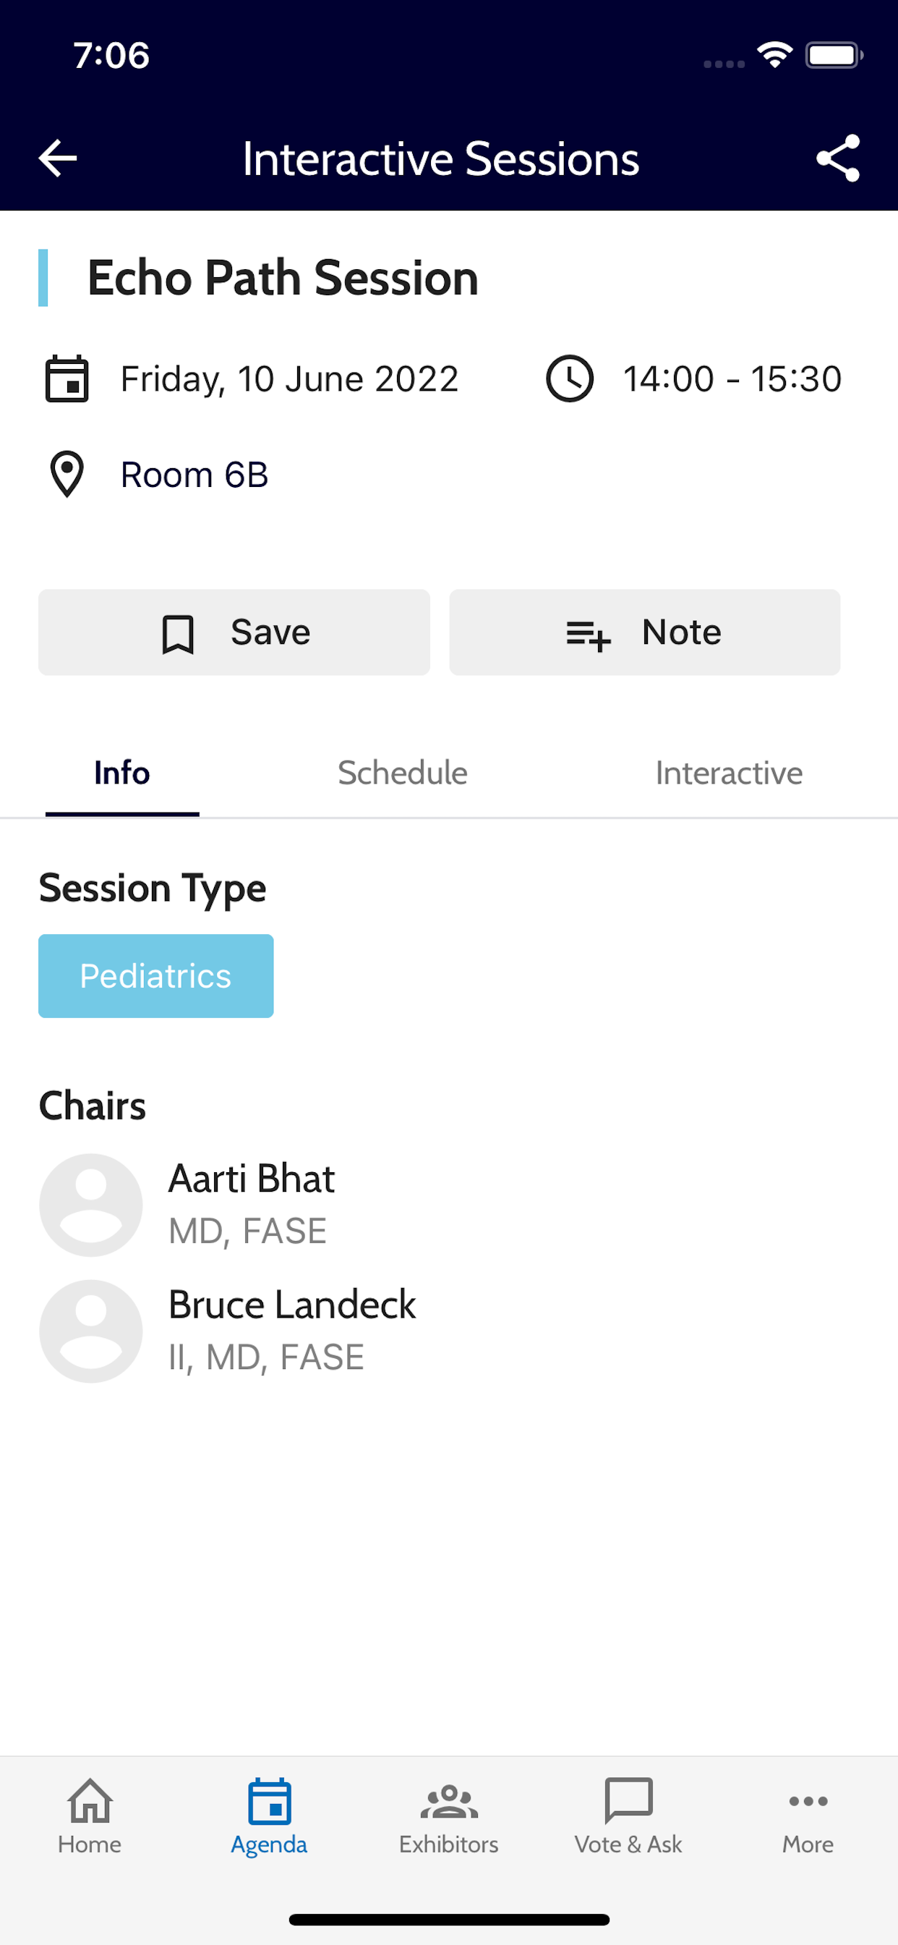Save the Echo Path Session
The width and height of the screenshot is (898, 1945).
coord(234,632)
